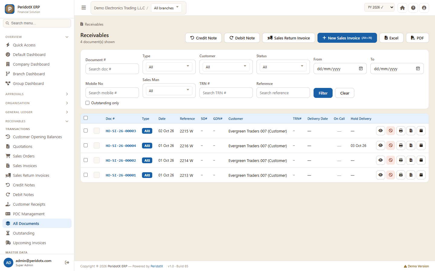Go to home via the house icon
Screen dimensions: 435x271
coord(402,8)
